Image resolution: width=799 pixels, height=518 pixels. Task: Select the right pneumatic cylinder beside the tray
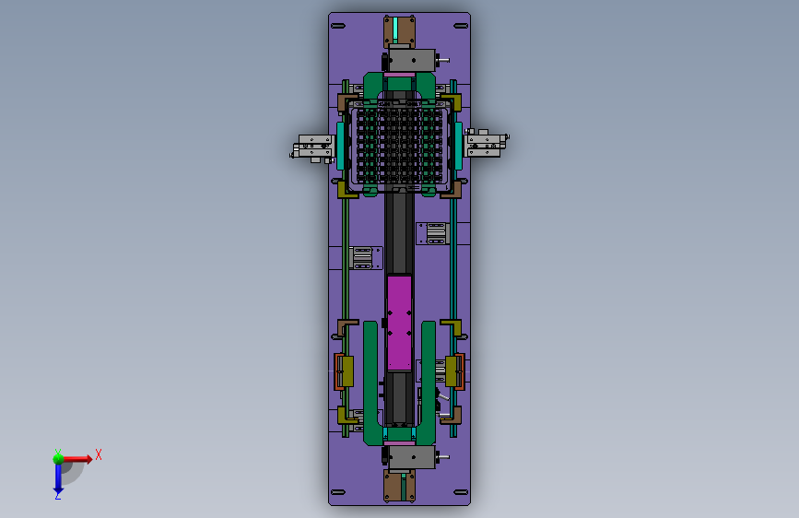(x=487, y=144)
